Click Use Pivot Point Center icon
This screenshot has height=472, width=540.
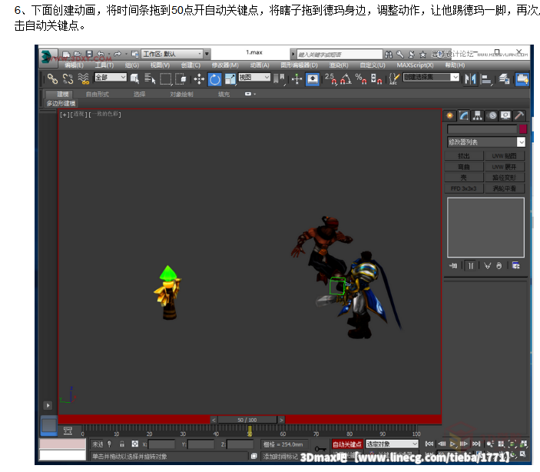click(x=280, y=79)
